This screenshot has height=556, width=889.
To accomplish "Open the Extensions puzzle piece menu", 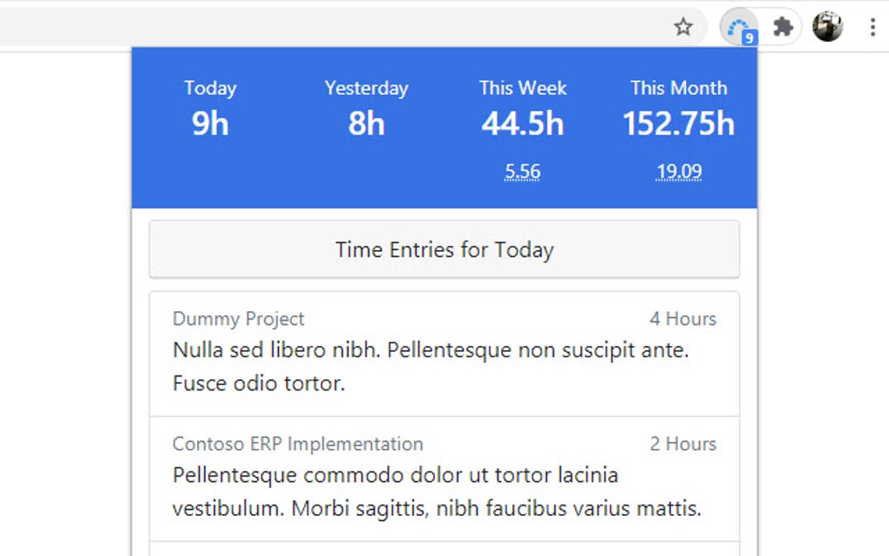I will click(784, 27).
